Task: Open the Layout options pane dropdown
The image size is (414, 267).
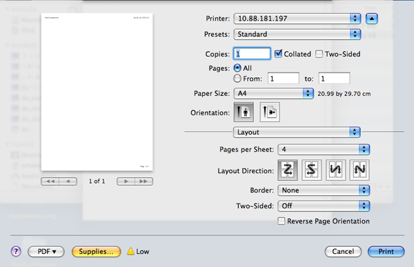Action: point(297,132)
